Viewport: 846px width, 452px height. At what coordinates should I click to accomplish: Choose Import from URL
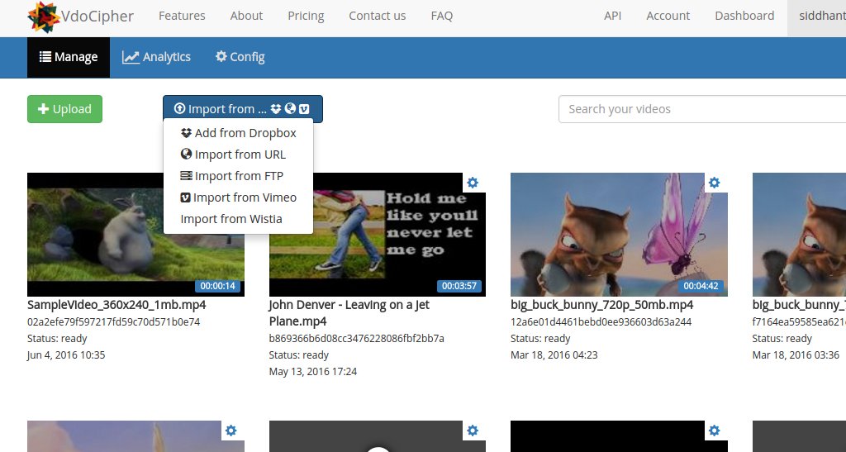coord(238,155)
